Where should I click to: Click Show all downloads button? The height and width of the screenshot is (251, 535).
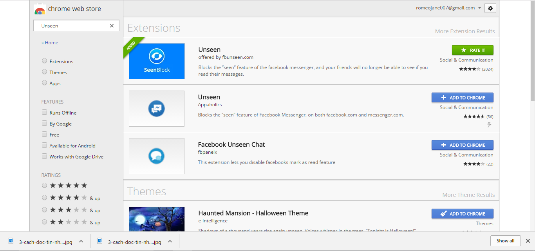pyautogui.click(x=505, y=241)
